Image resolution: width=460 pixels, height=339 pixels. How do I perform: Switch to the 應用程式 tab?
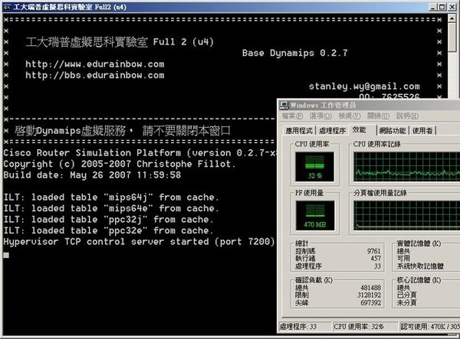(x=299, y=131)
